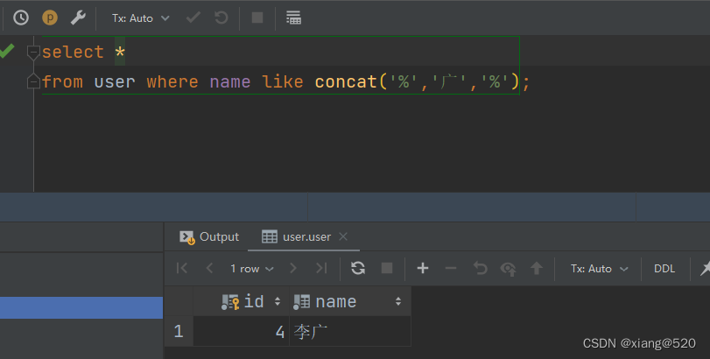Open the results Tx: Auto dropdown
The width and height of the screenshot is (710, 359).
tap(599, 269)
